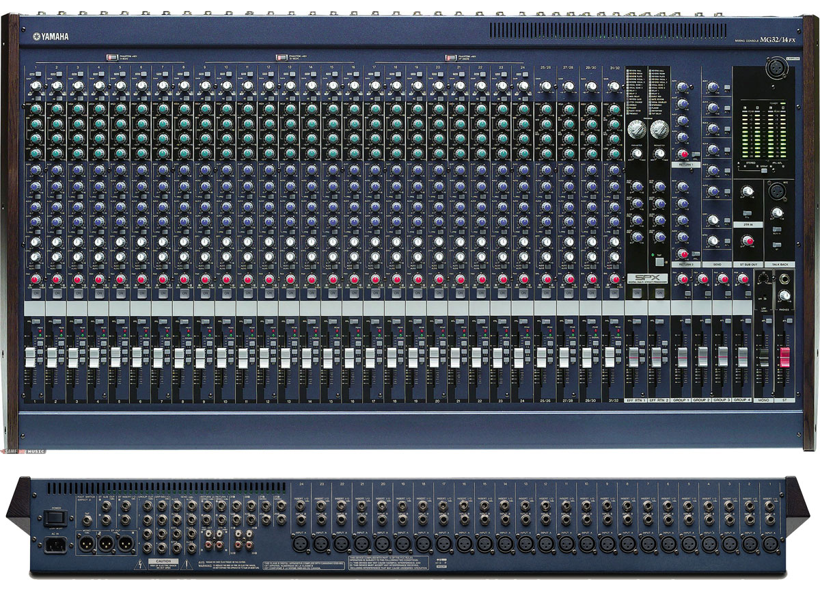Toggle EFF RTN 1 ON button
The width and height of the screenshot is (820, 601).
[x=637, y=293]
